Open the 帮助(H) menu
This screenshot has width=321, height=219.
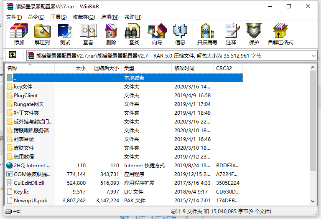click(x=133, y=17)
